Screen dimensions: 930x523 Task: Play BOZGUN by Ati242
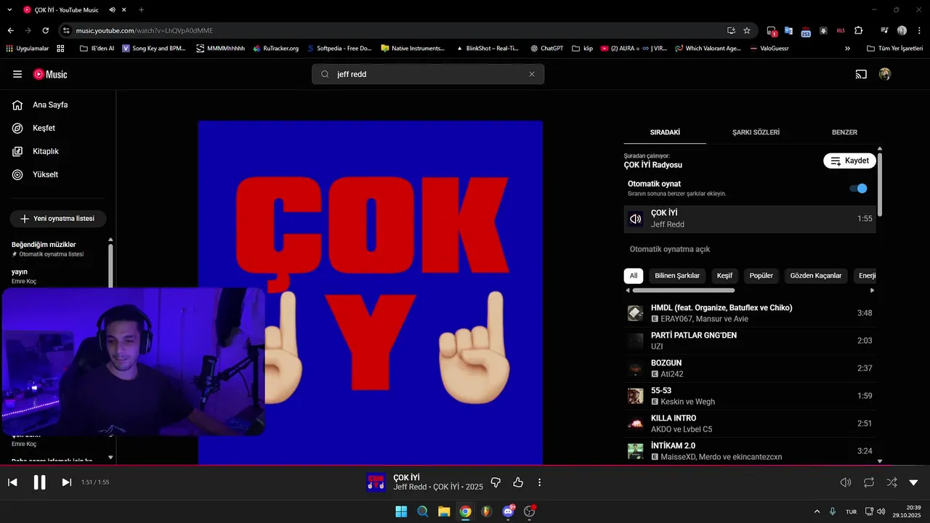(750, 368)
